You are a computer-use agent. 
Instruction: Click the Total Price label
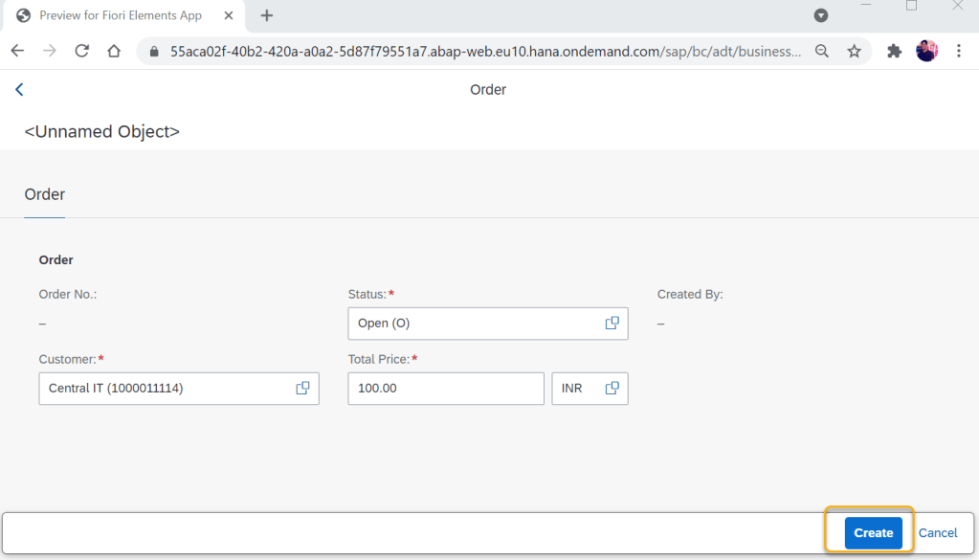[379, 359]
